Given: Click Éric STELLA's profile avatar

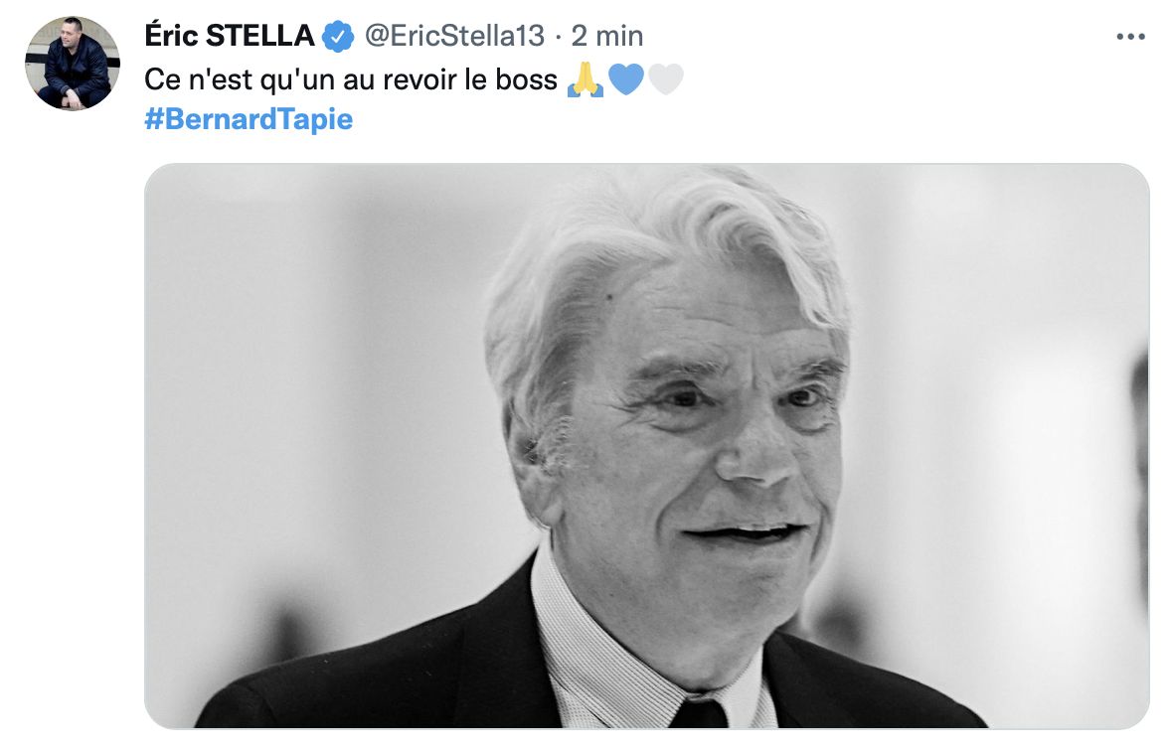Looking at the screenshot, I should [73, 63].
